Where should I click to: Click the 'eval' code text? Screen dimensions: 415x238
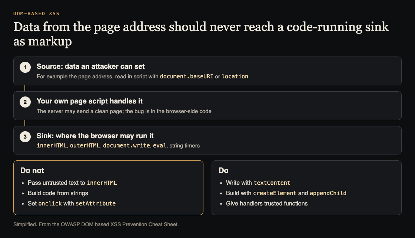point(160,145)
